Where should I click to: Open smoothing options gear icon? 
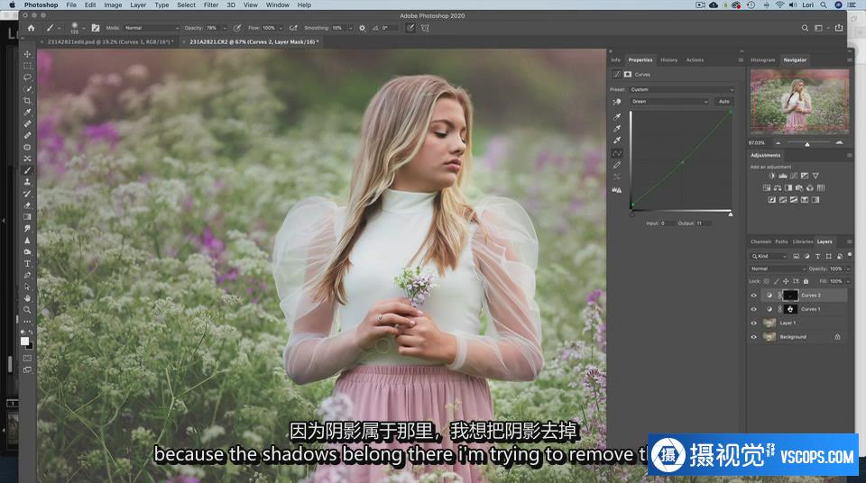(363, 28)
